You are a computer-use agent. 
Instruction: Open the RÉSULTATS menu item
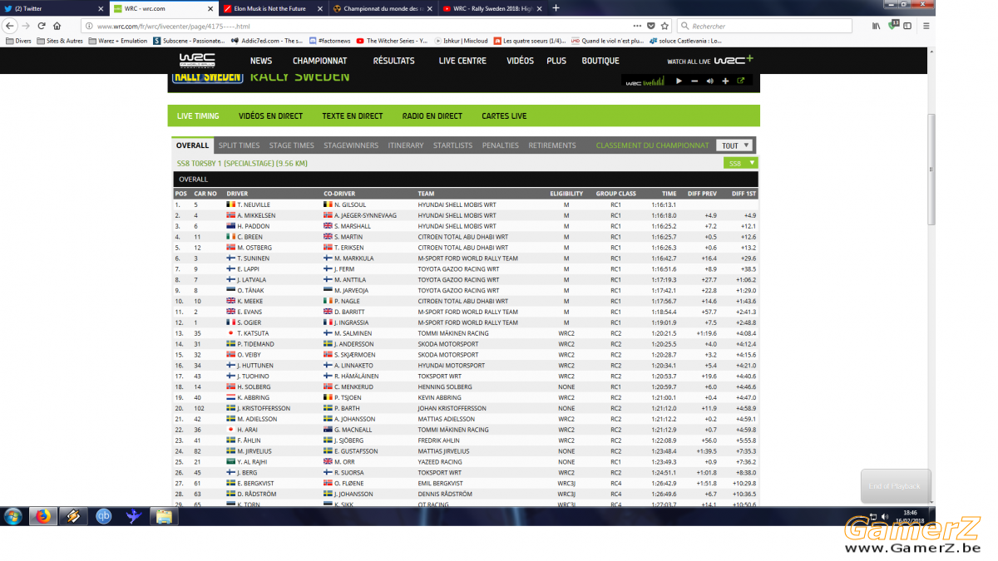394,61
